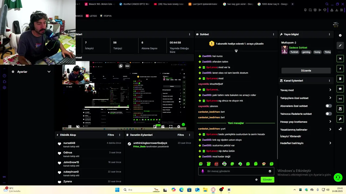
Task: Open the wrench tools sidebar icon
Action: click(340, 119)
